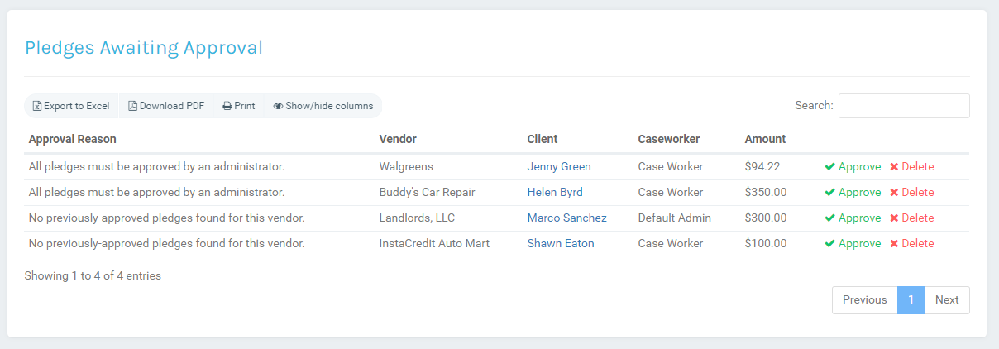This screenshot has width=999, height=349.
Task: Sort table by Vendor column header
Action: point(398,139)
